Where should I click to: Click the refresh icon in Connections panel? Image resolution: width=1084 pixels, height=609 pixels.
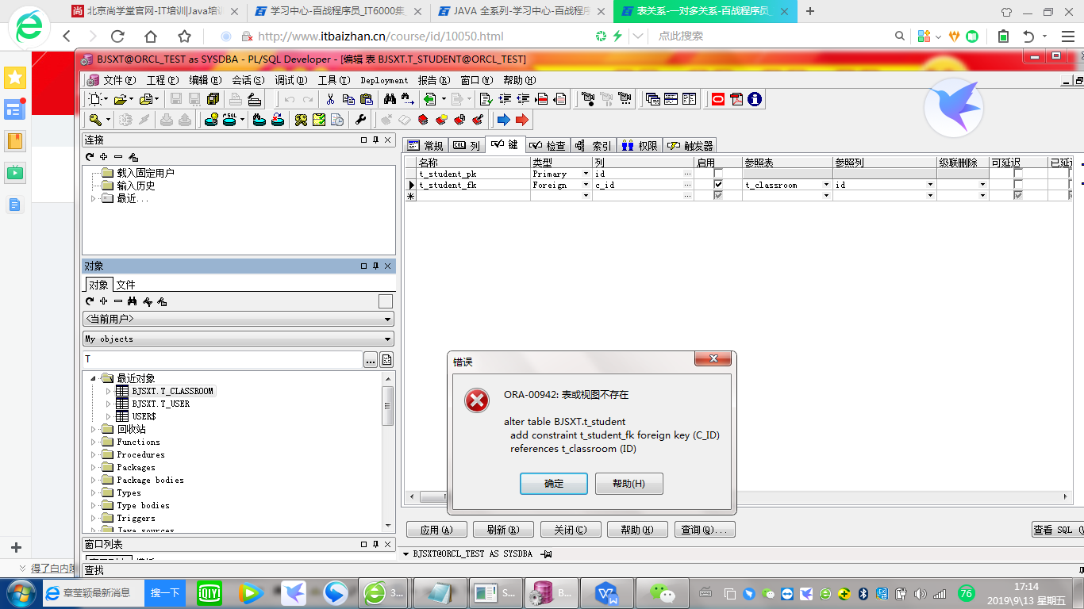tap(90, 157)
